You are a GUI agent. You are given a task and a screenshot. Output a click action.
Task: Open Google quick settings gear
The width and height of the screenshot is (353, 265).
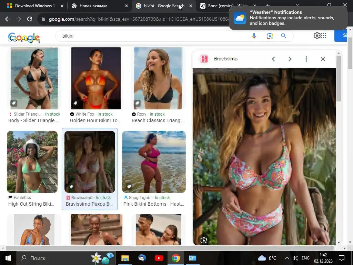click(317, 36)
